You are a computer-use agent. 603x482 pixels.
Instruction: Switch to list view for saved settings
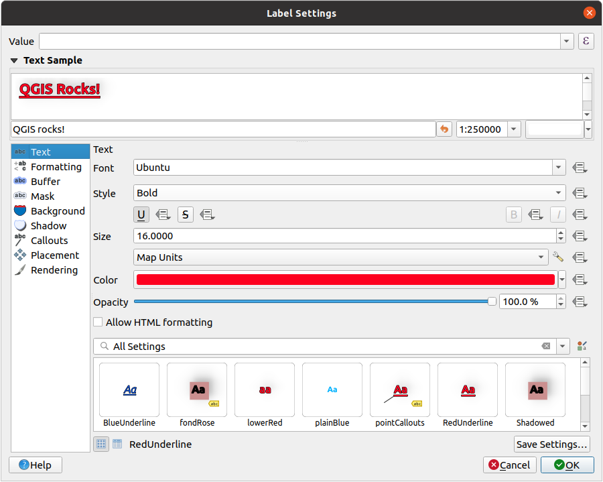tap(117, 444)
